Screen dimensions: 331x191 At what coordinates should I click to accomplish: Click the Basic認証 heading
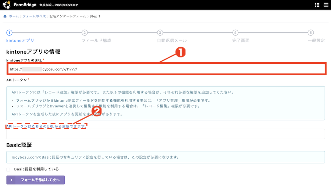click(x=19, y=145)
